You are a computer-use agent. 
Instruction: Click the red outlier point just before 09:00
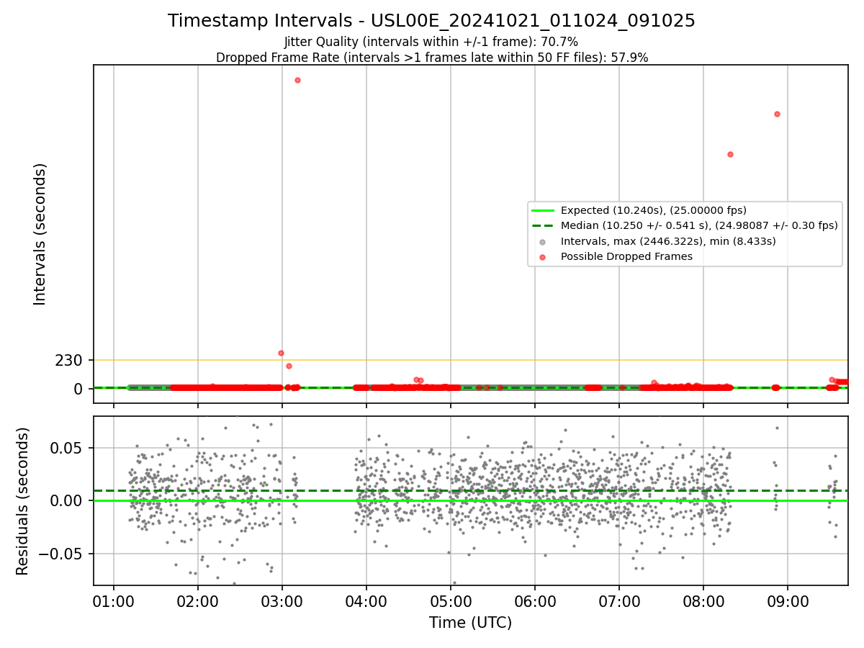click(x=777, y=114)
